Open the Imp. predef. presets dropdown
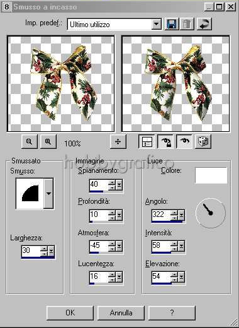 (156, 24)
